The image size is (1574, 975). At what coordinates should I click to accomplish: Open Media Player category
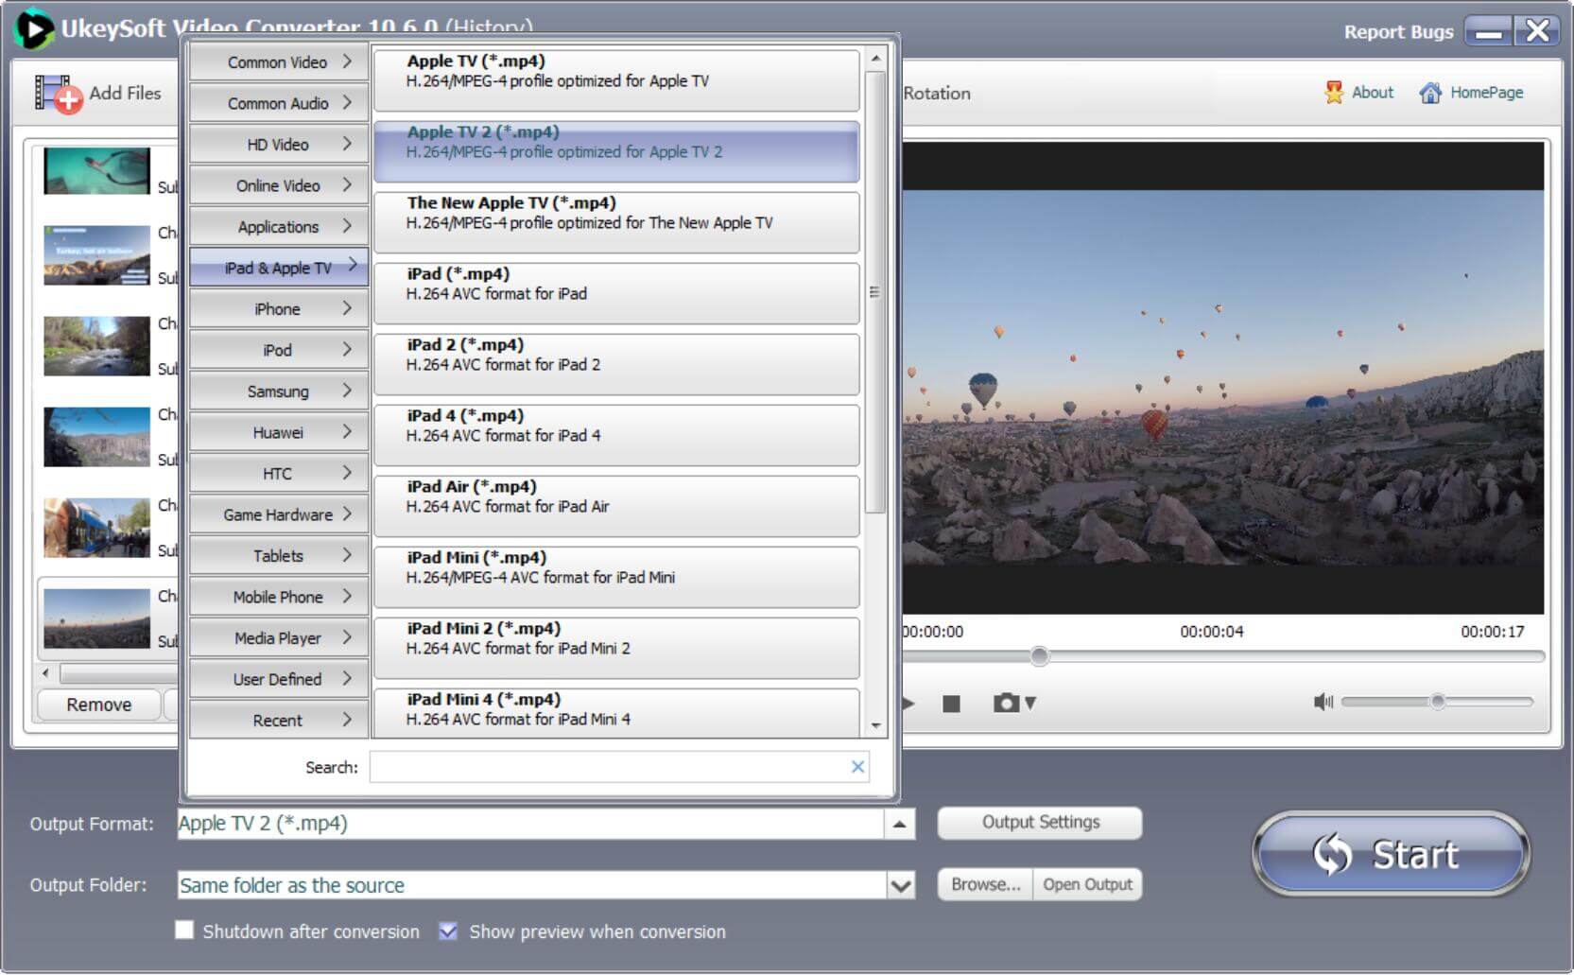click(279, 638)
